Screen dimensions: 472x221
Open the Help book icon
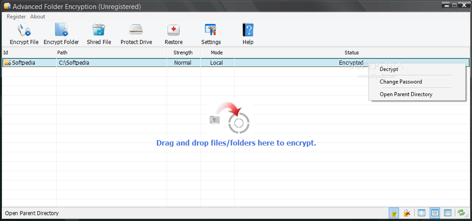[x=248, y=31]
